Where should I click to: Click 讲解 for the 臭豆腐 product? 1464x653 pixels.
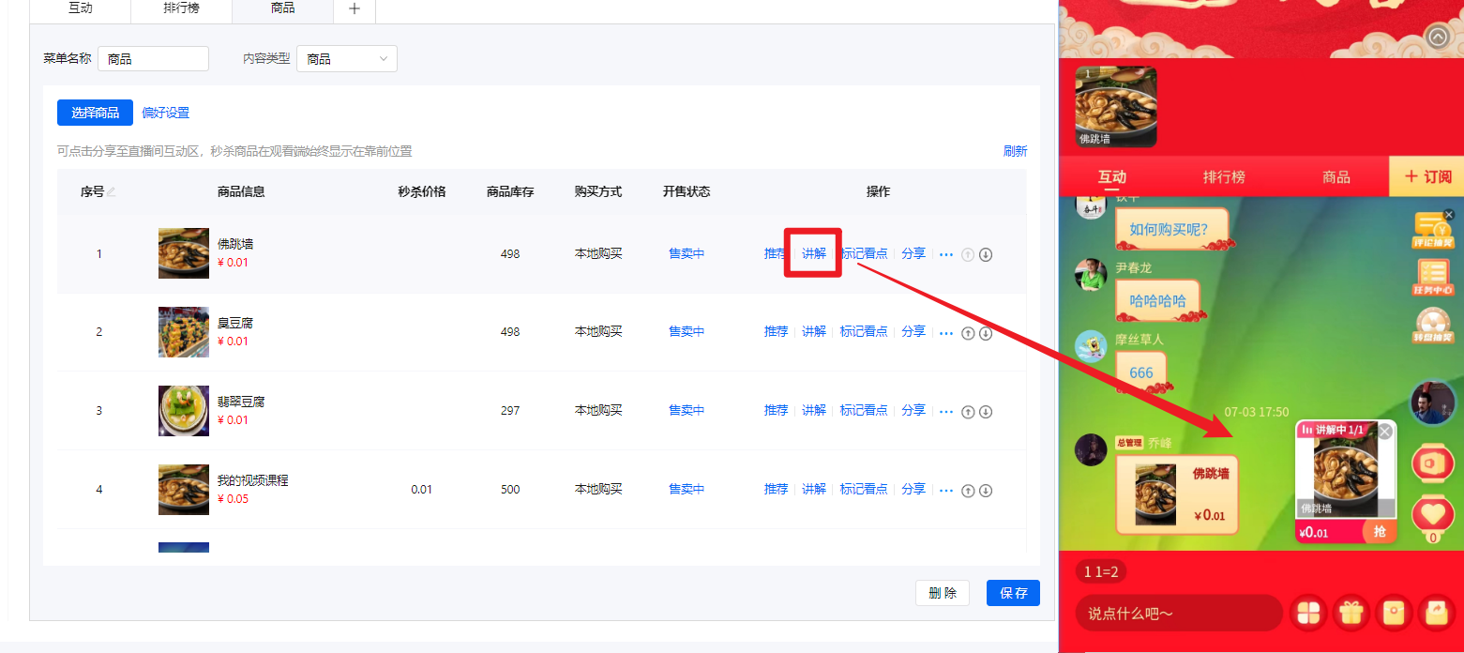point(813,332)
